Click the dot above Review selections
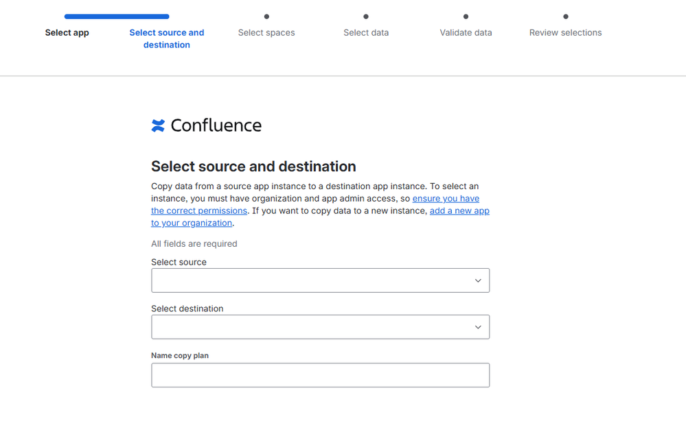Image resolution: width=686 pixels, height=423 pixels. click(565, 16)
